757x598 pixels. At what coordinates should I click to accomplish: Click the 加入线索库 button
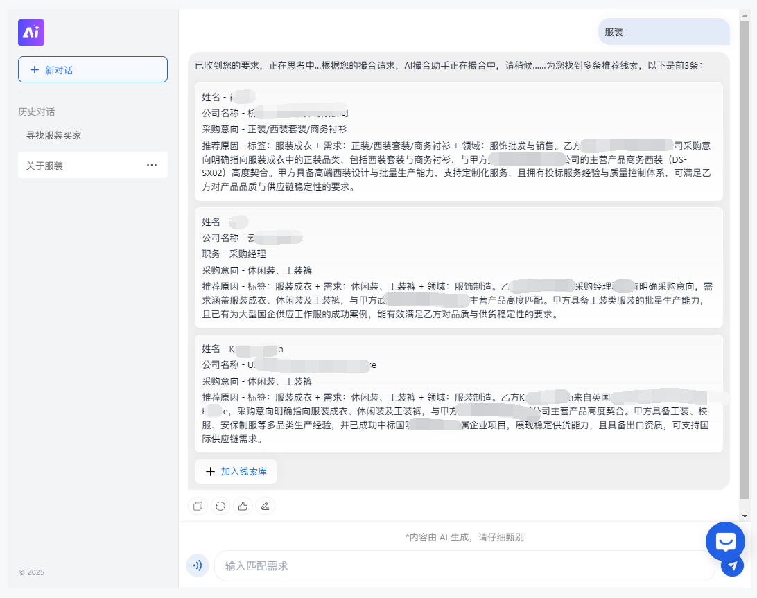click(236, 471)
